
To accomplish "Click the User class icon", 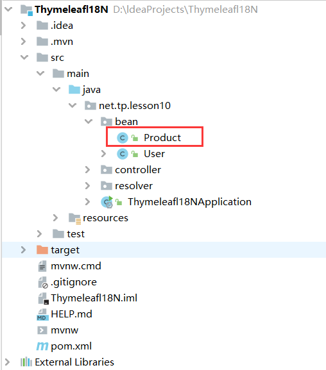I will 123,154.
